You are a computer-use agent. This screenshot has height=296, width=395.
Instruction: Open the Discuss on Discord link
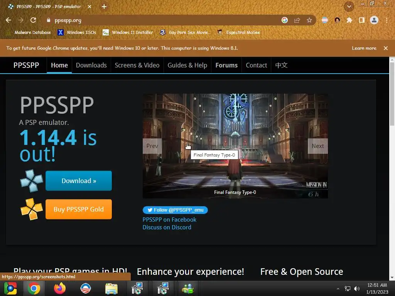click(x=167, y=227)
